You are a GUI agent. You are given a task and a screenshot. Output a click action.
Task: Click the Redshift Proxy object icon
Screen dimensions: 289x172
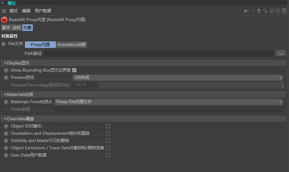pos(4,20)
